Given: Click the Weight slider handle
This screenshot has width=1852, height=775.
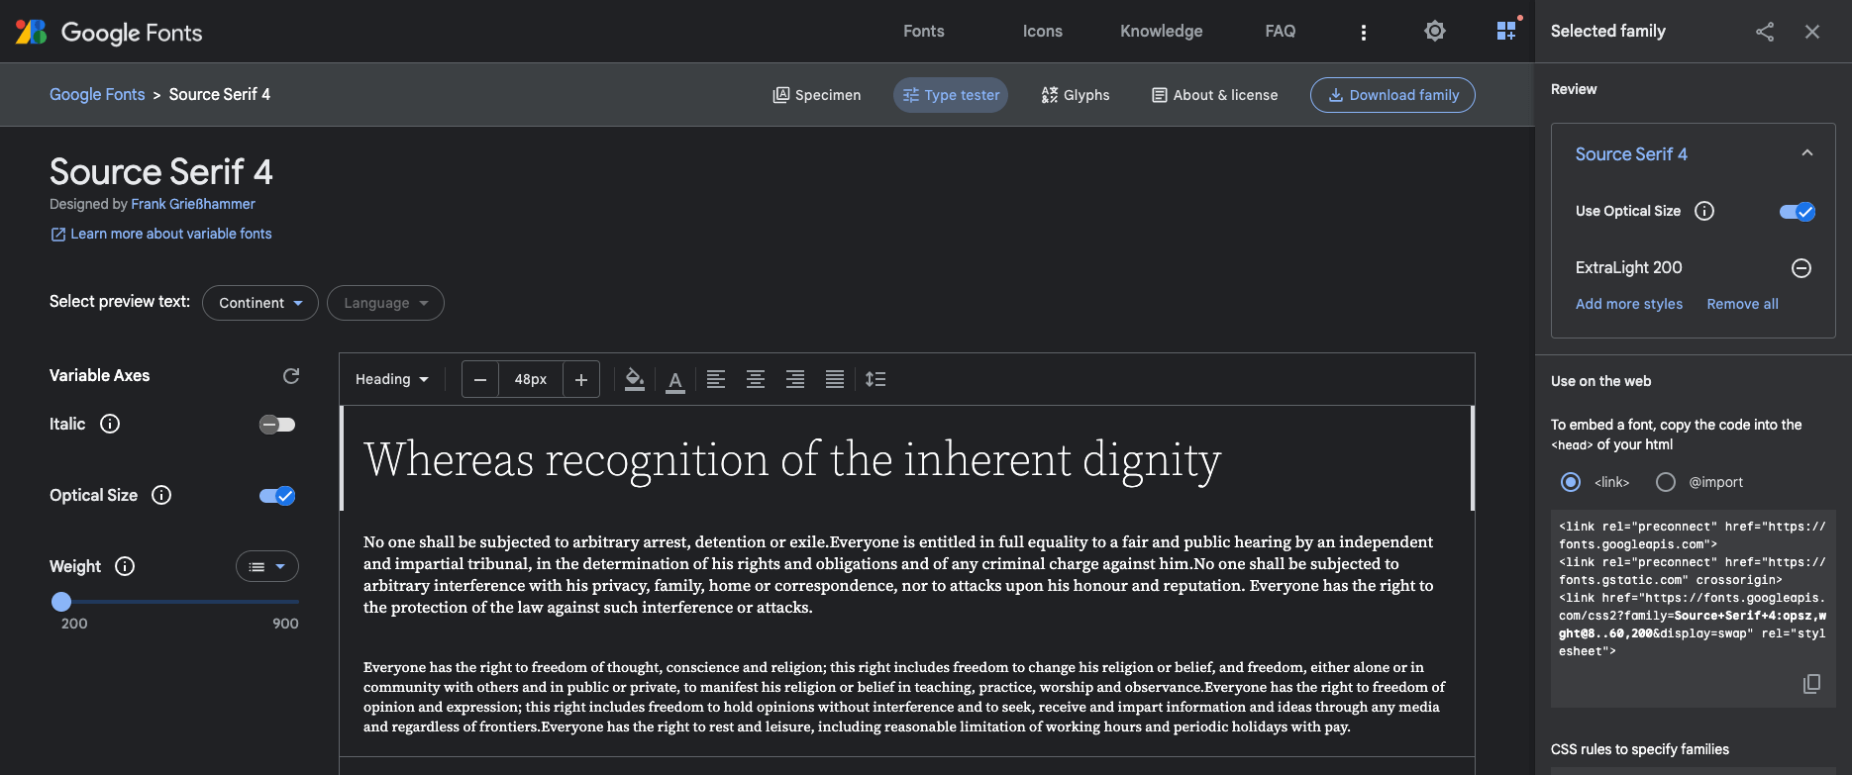Looking at the screenshot, I should 61,601.
